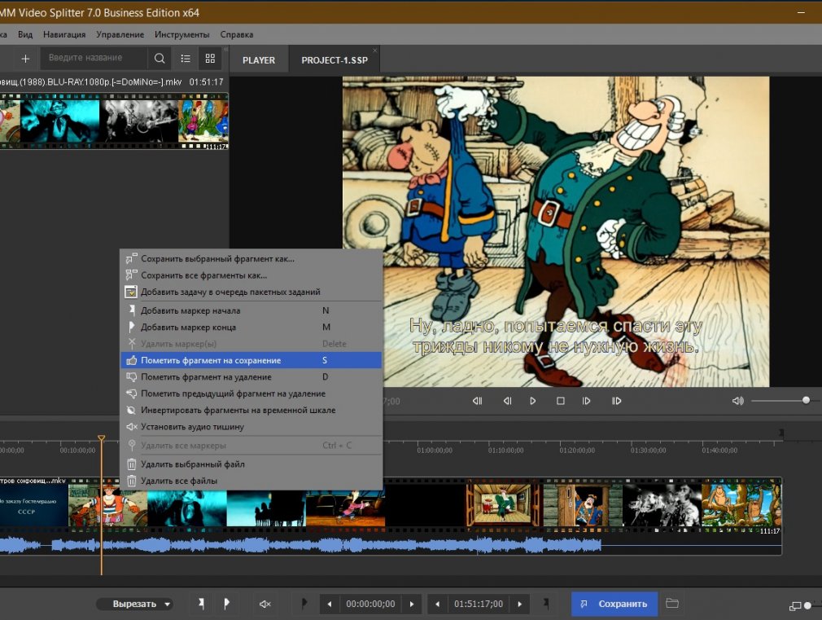Close the PROJECT-1.SSP tab

pyautogui.click(x=375, y=51)
